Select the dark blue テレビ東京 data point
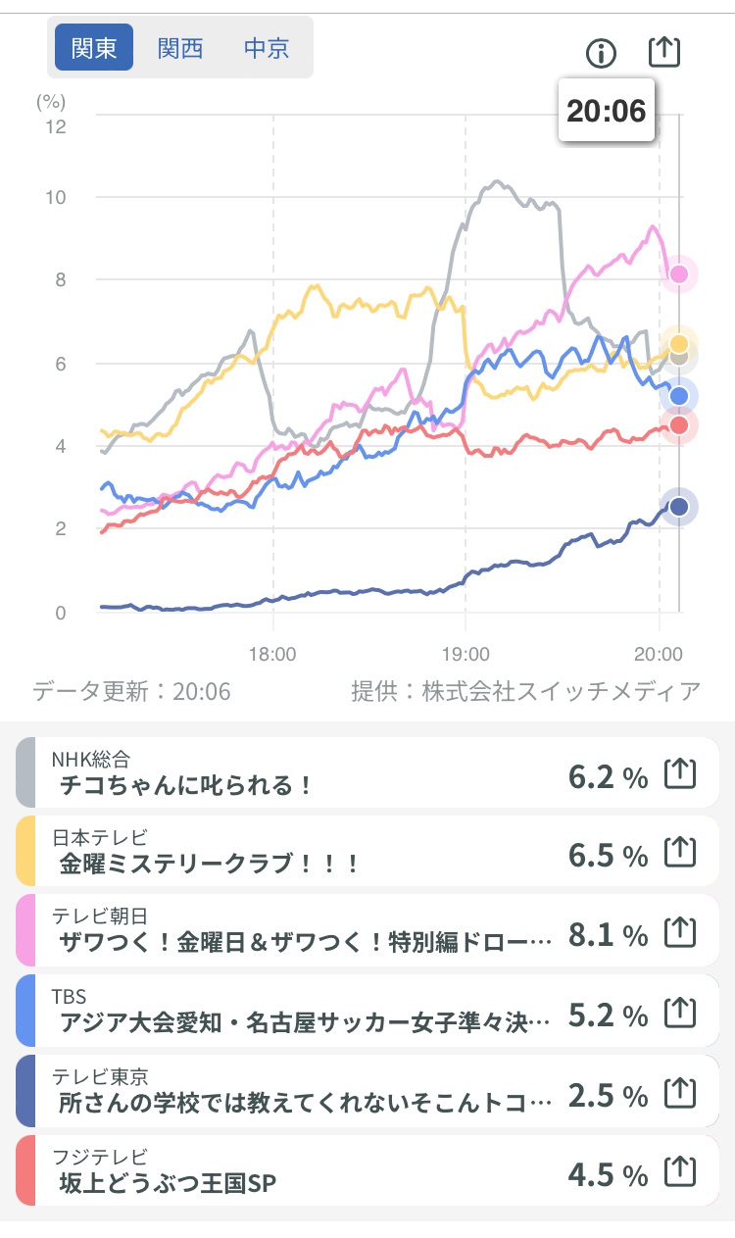Viewport: 735px width, 1238px height. (678, 507)
